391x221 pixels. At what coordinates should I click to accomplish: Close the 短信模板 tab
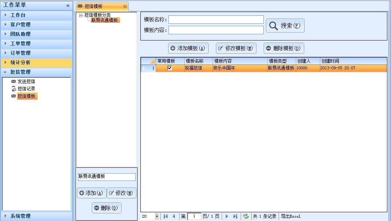pos(125,7)
